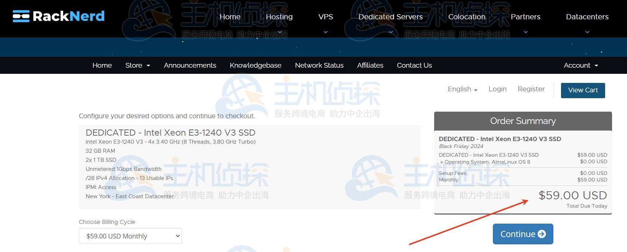Open the Choose Billing Cycle dropdown
This screenshot has width=627, height=252.
coord(130,236)
